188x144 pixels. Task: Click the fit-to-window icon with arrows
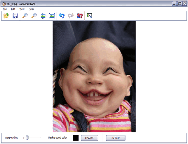pyautogui.click(x=43, y=16)
